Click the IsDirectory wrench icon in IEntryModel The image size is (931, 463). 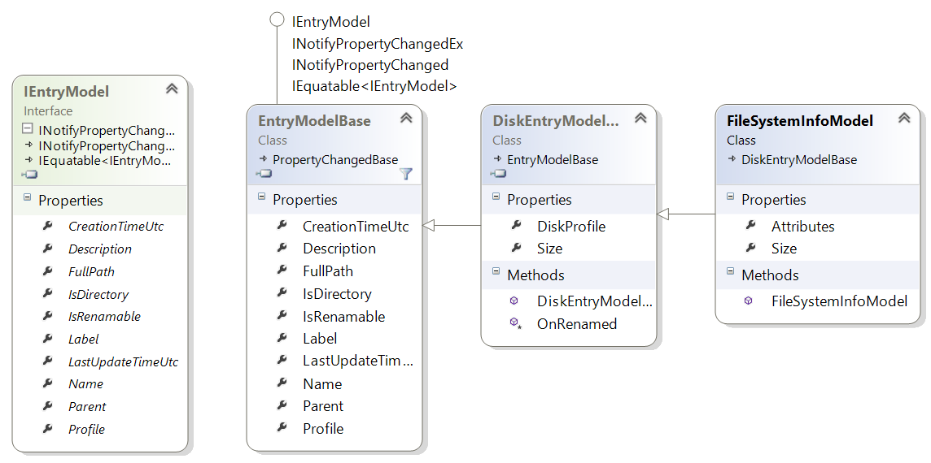point(48,293)
